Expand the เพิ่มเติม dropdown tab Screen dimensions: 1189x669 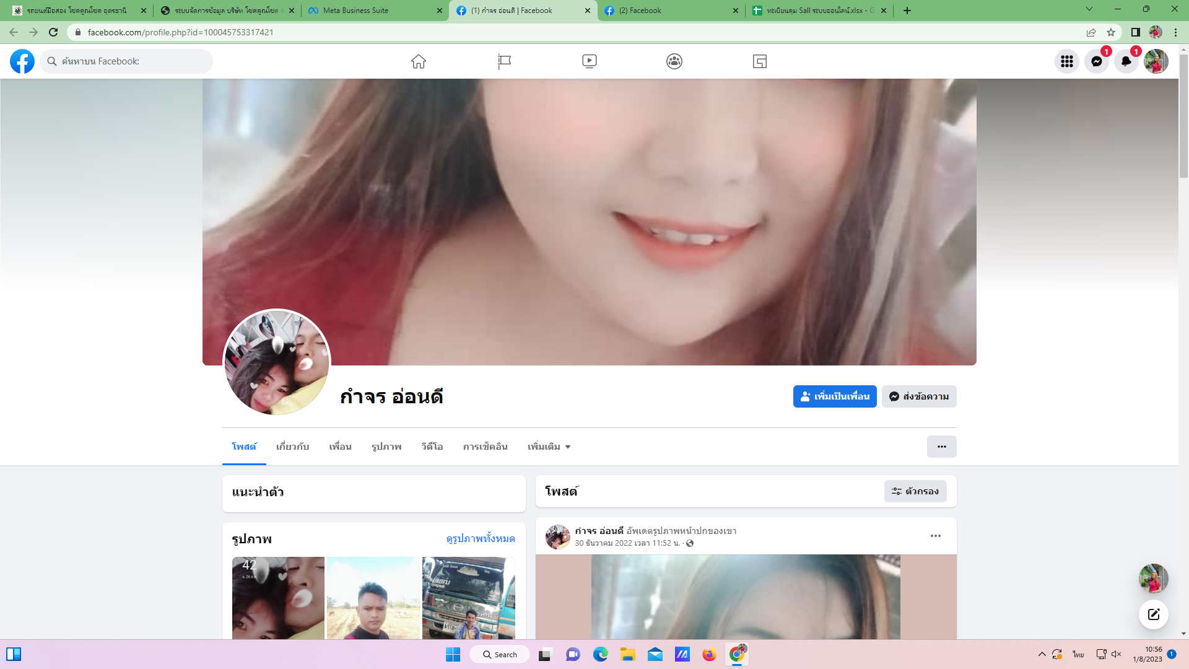549,447
